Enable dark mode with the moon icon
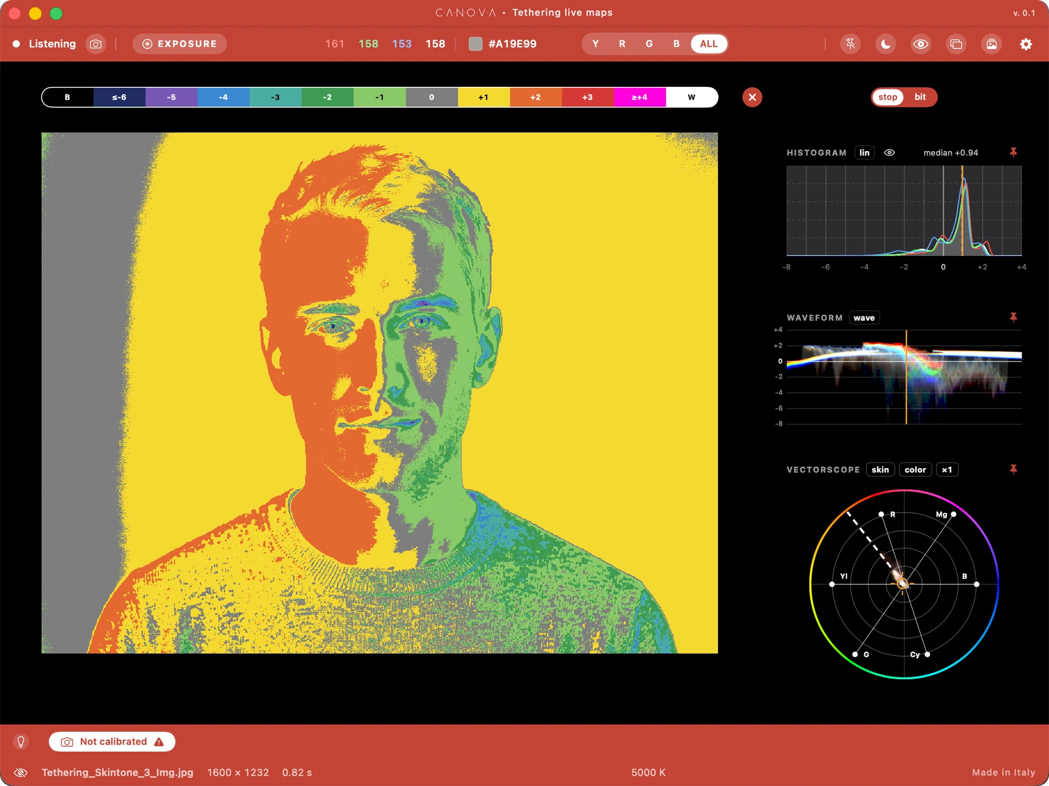The image size is (1049, 786). pos(886,44)
